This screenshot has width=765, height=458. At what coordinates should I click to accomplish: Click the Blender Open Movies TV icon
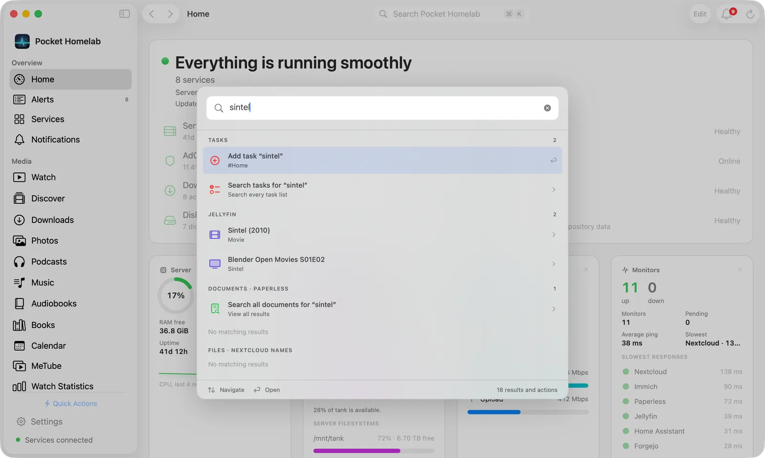(215, 264)
